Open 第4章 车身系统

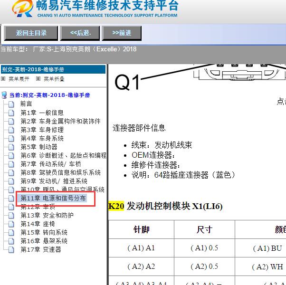(42, 138)
